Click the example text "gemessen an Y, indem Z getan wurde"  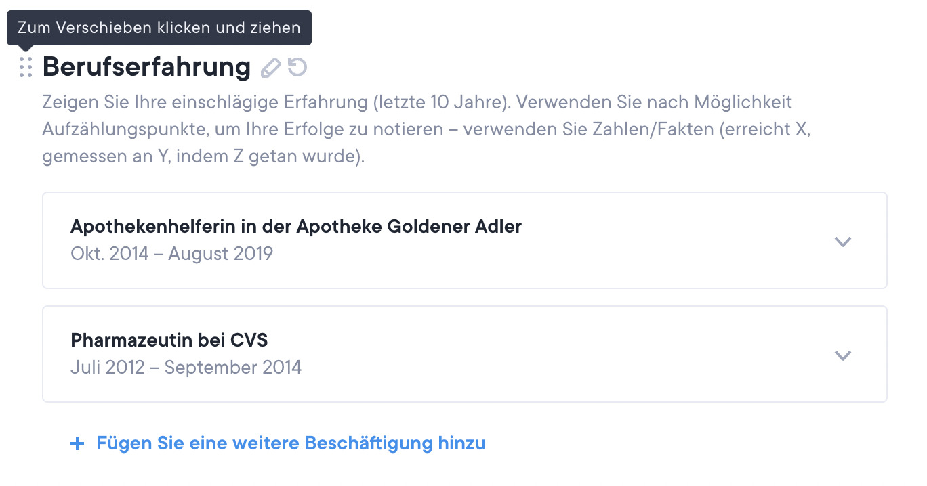(203, 157)
